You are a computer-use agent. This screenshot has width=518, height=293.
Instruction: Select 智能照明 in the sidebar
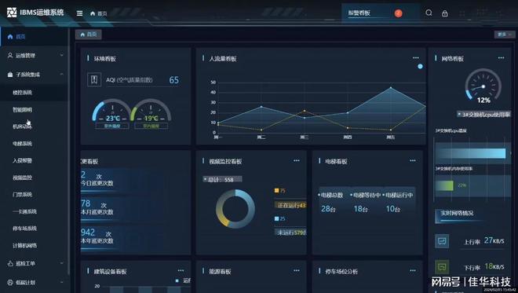tap(23, 110)
